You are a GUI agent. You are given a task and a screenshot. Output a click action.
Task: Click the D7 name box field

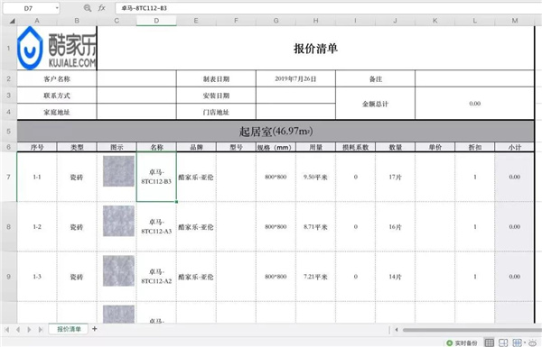(x=28, y=8)
